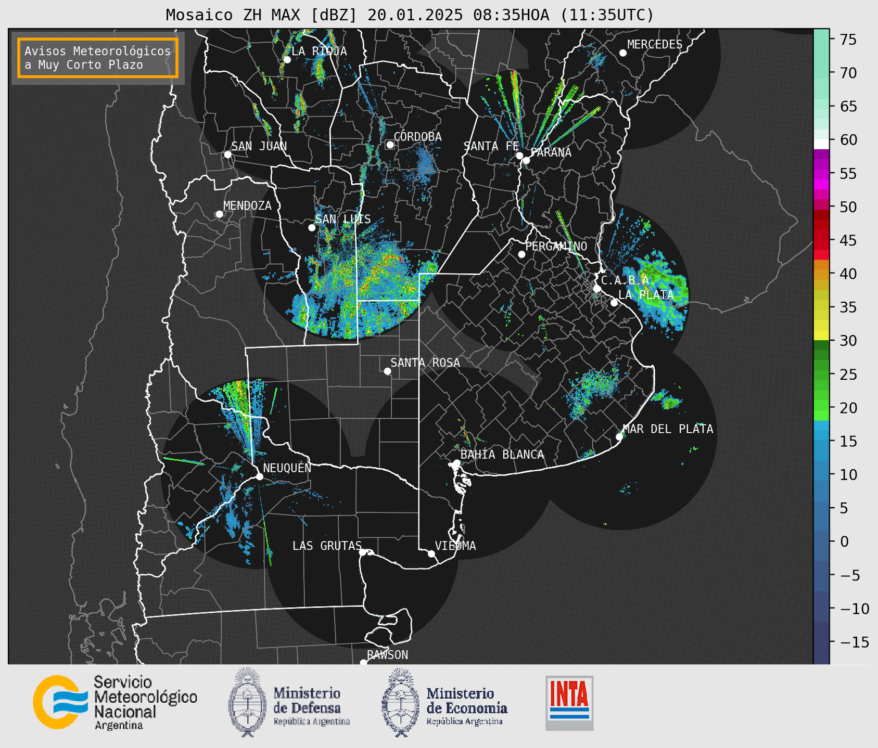Screen dimensions: 878x748
Task: Click the MERCEDES city marker dot
Action: (623, 53)
